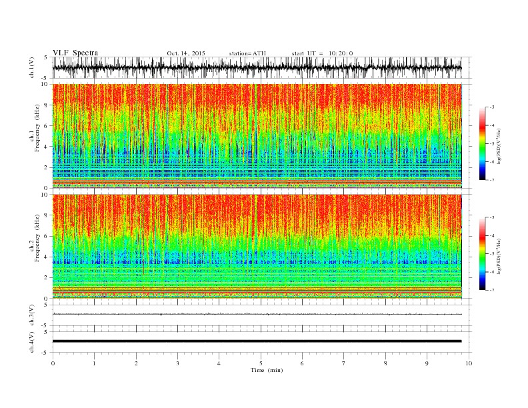The height and width of the screenshot is (408, 528).
Task: Click the 'start UT = 10:20:0' text
Action: pyautogui.click(x=322, y=53)
